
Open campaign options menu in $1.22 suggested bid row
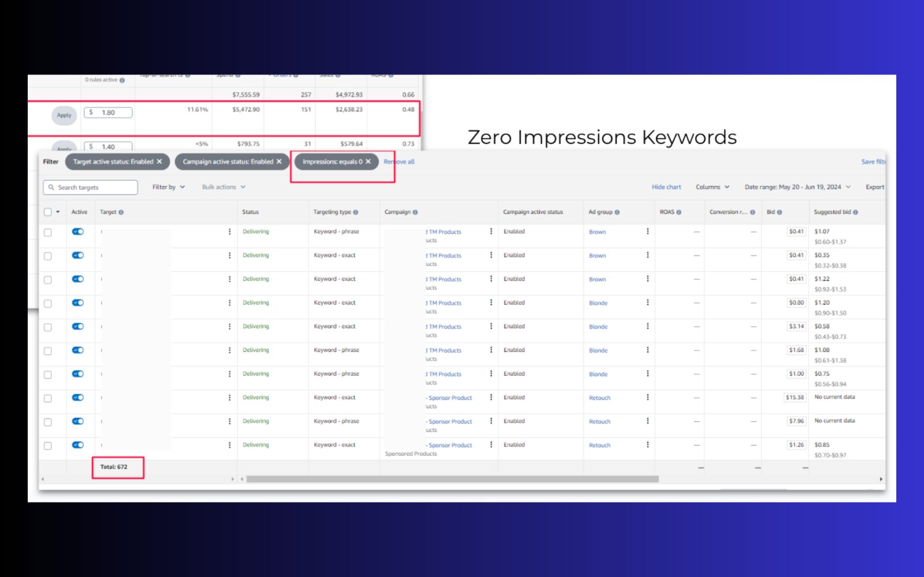pyautogui.click(x=491, y=279)
